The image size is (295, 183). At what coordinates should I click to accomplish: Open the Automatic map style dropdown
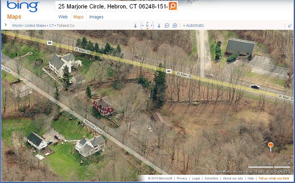tap(194, 25)
